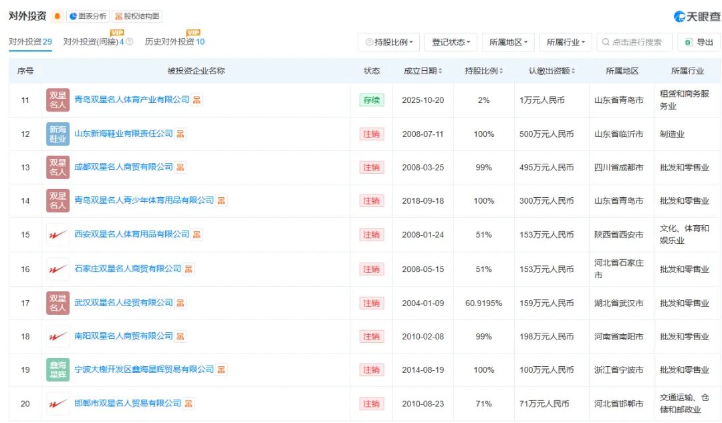Open 青岛双星名人青少年体育用品有限公司 link

144,200
